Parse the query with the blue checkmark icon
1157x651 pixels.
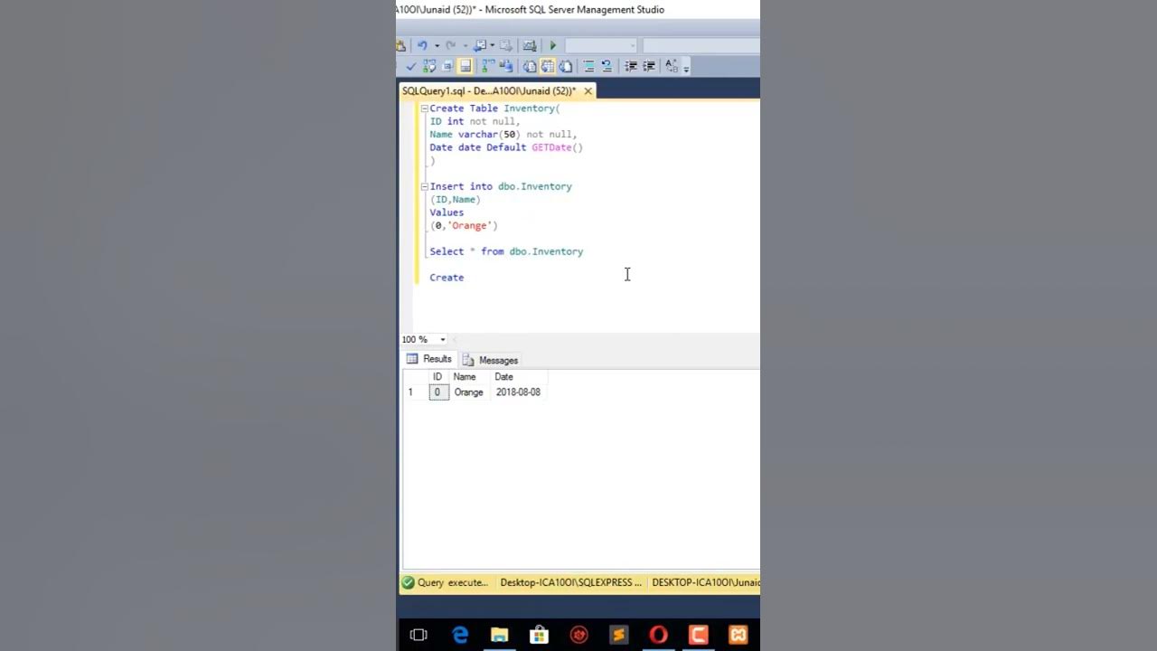pyautogui.click(x=411, y=66)
